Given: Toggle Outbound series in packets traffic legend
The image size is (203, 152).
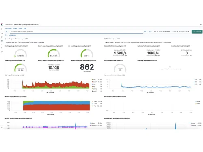Looking at the screenshot, I should [x=94, y=125].
